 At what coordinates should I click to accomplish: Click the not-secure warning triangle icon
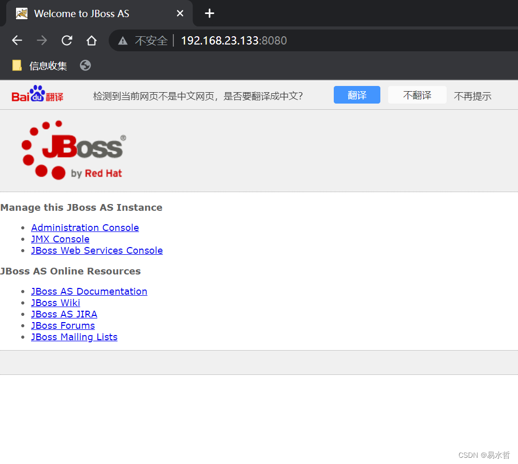(x=123, y=40)
